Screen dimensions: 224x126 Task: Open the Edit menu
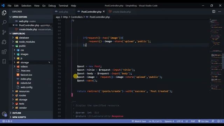click(16, 6)
